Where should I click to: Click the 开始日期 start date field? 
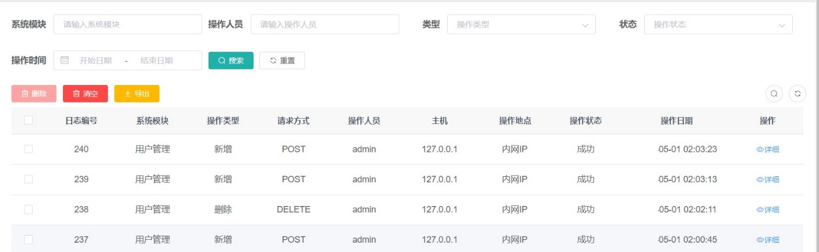[x=96, y=61]
